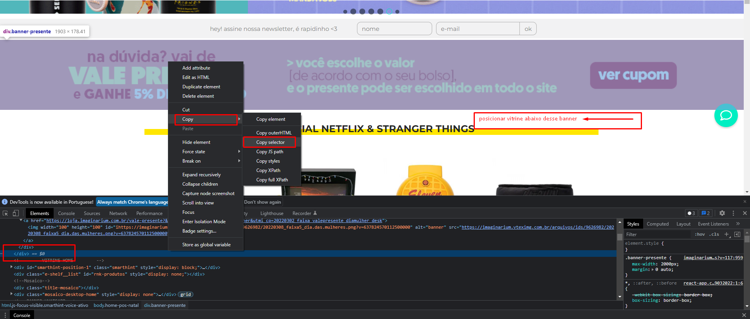
Task: Choose Copy element from submenu
Action: pos(272,119)
